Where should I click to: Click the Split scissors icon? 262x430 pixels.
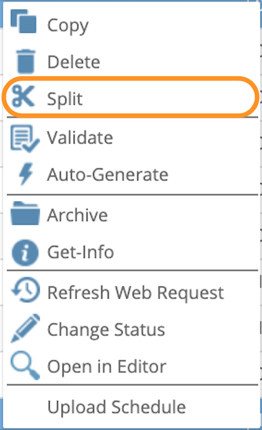[x=24, y=96]
